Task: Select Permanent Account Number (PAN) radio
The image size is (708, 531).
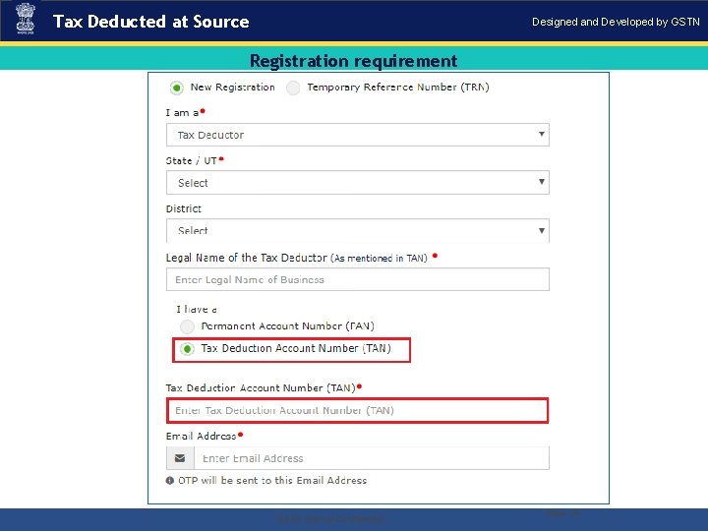Action: [187, 326]
